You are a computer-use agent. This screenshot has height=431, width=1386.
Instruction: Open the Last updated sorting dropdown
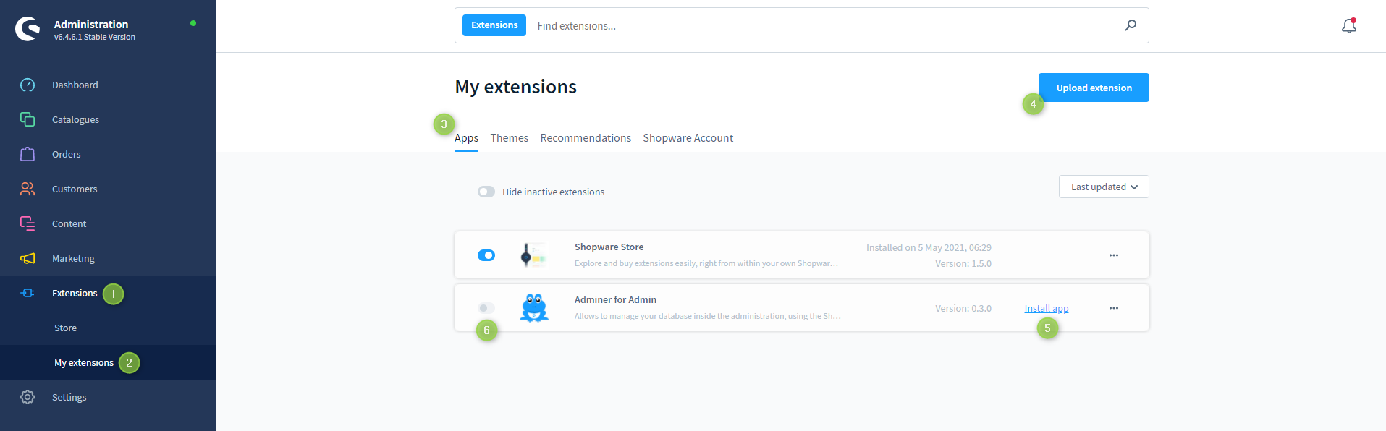tap(1103, 187)
